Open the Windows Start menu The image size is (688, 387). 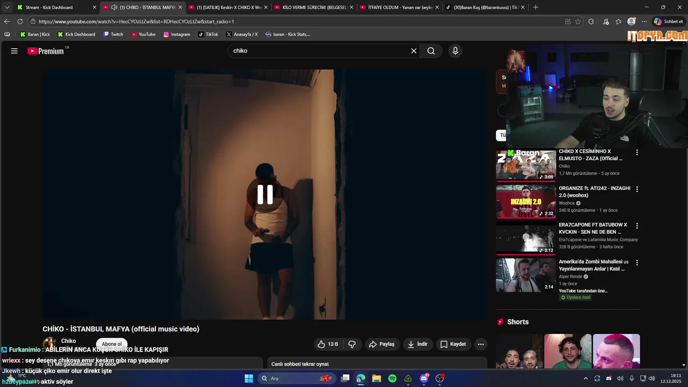249,378
